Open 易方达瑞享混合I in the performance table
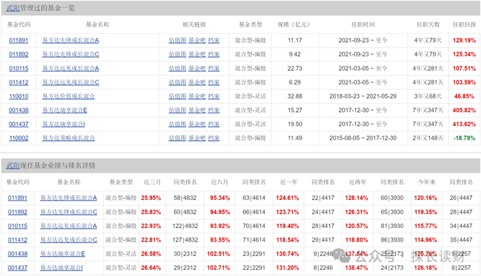Viewport: 481px width, 276px height. [x=61, y=268]
